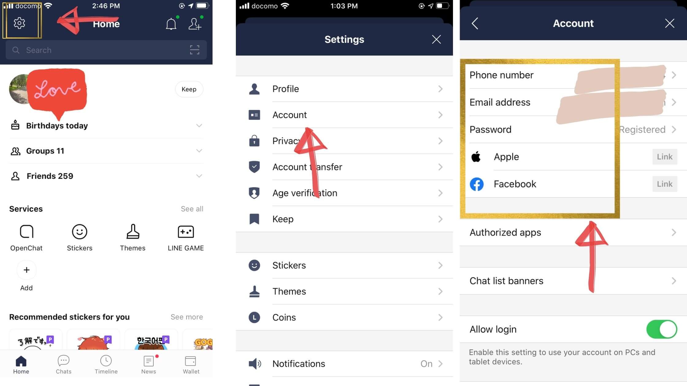This screenshot has width=687, height=386.
Task: Open Stickers settings section
Action: point(344,265)
